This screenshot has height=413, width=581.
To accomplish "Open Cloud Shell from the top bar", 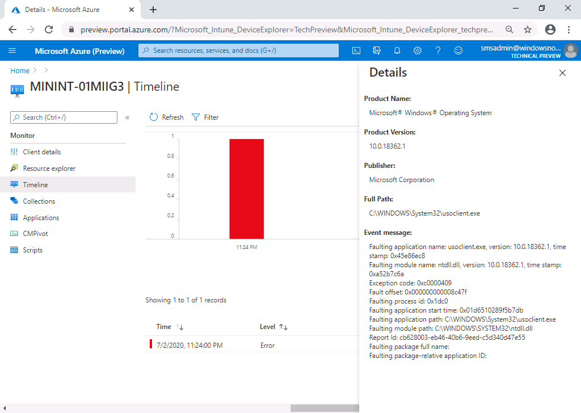I will point(356,50).
